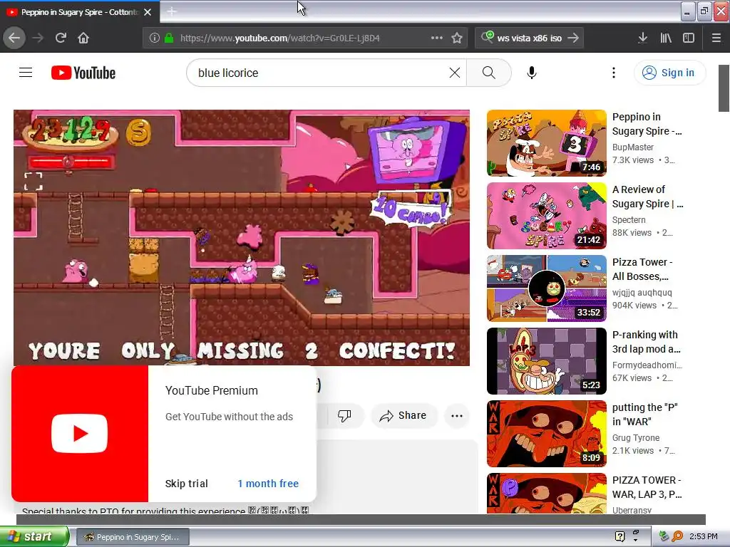The image size is (730, 547).
Task: Click the 2:53 PM taskbar clock
Action: [704, 536]
